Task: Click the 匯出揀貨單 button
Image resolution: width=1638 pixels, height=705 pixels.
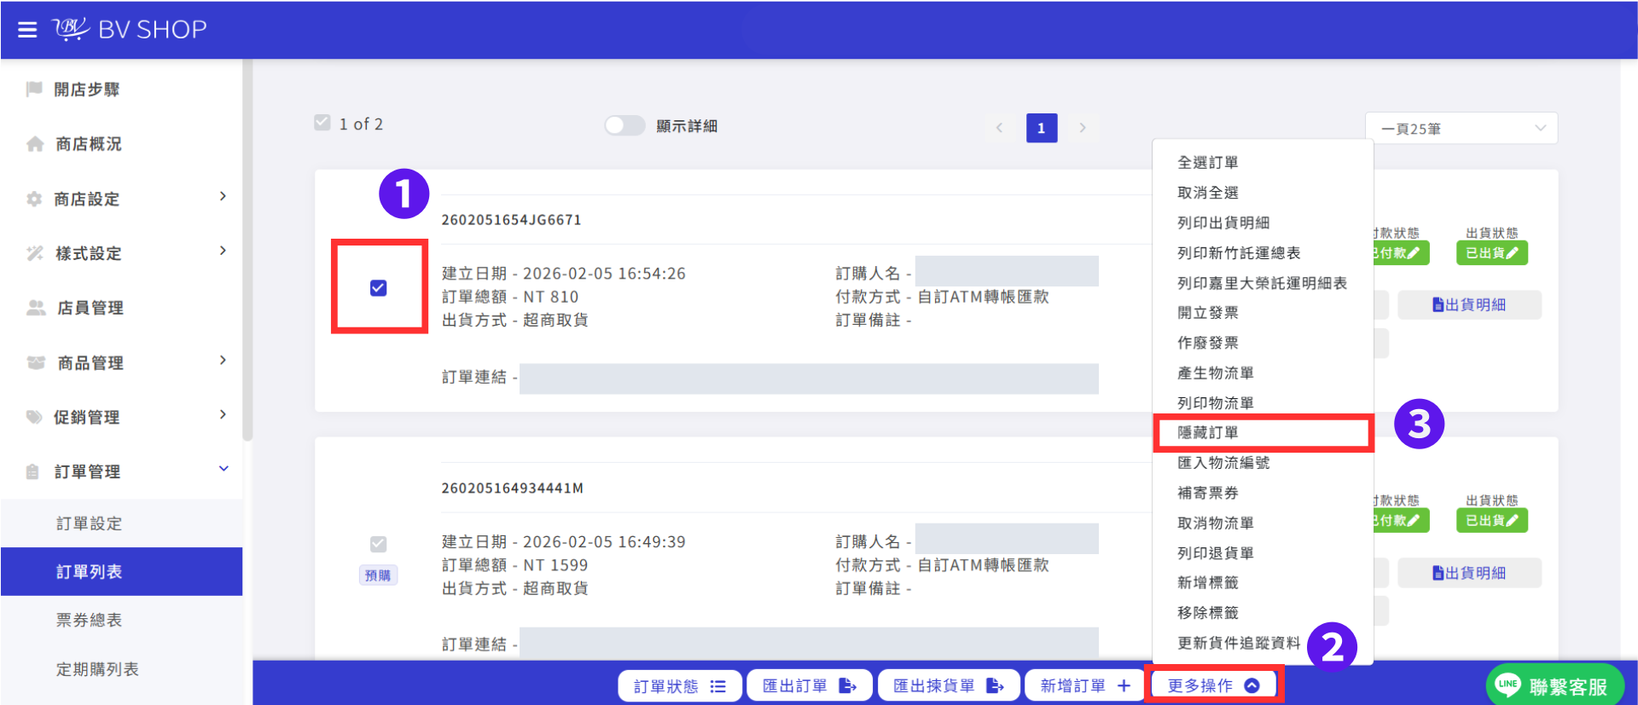Action: [949, 686]
